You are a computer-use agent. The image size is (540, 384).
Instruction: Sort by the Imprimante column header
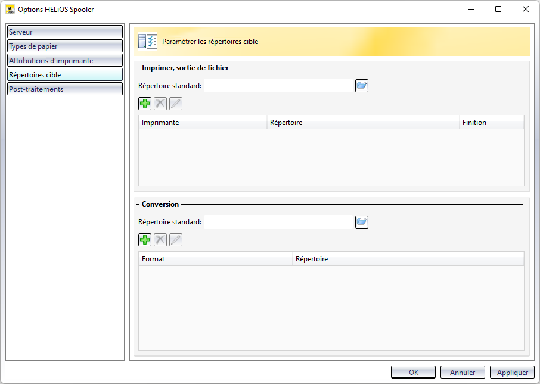(x=203, y=123)
